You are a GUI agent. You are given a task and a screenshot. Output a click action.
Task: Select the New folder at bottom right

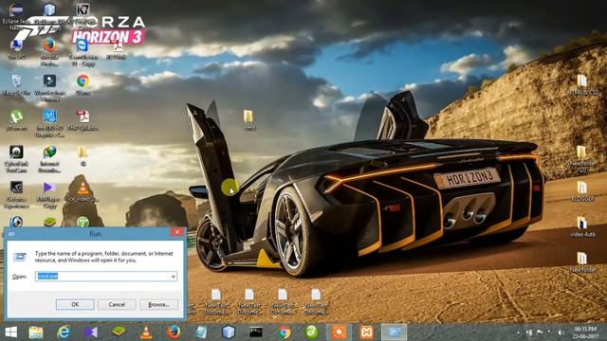[582, 262]
